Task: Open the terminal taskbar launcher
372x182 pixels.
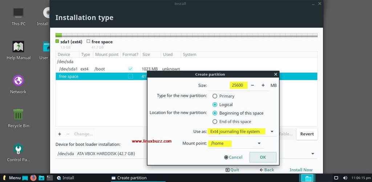Action: click(x=49, y=178)
